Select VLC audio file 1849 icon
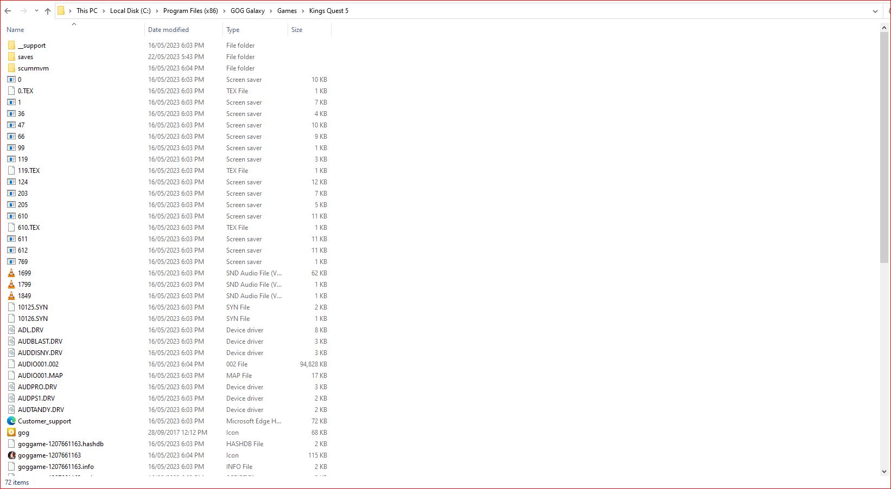 11,296
